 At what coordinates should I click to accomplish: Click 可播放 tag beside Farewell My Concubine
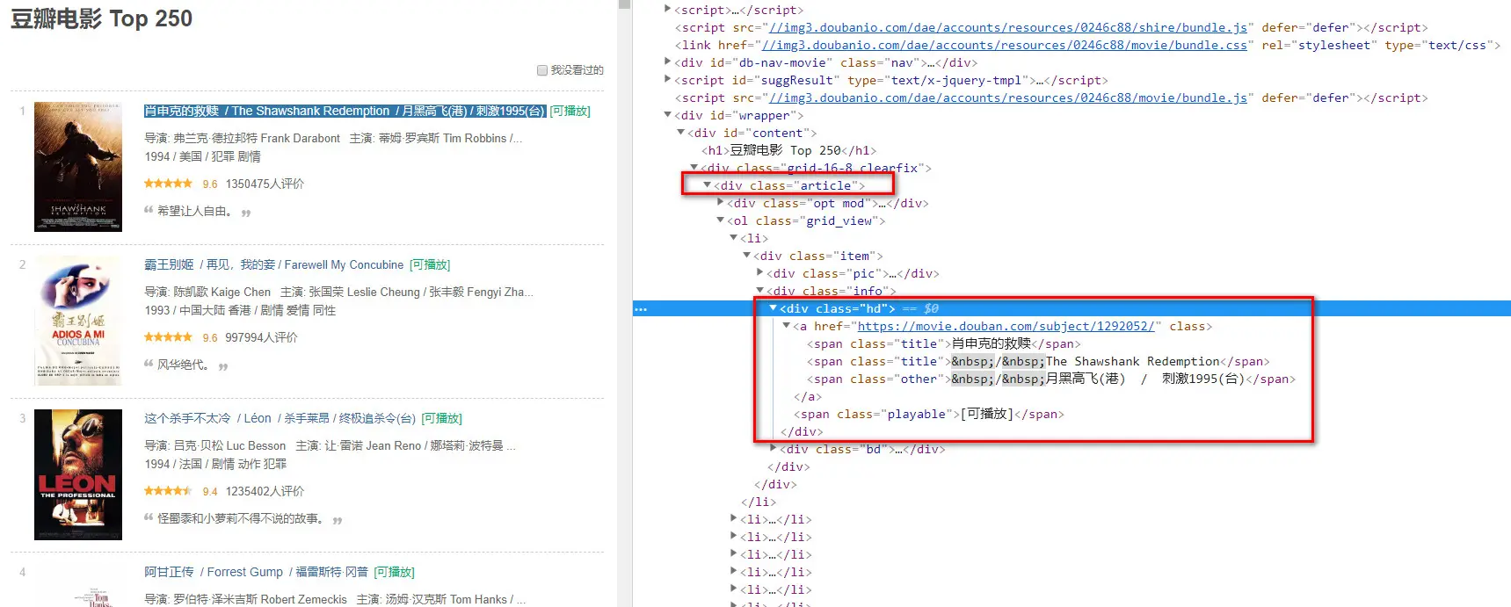[430, 264]
